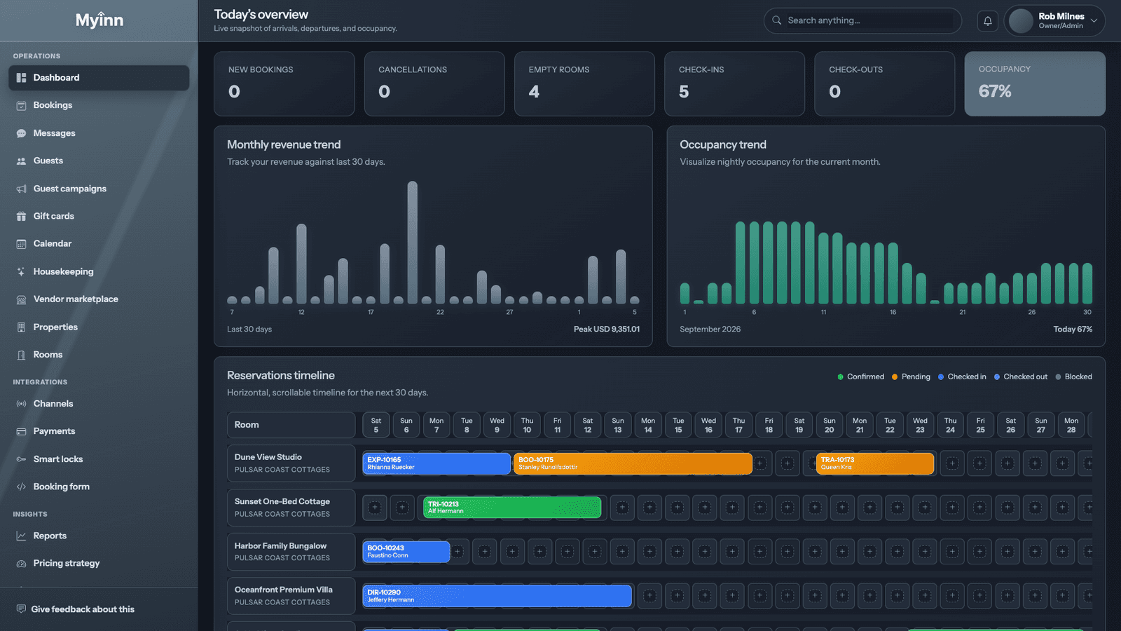Open booking BOO-10175 Stanley Runolfsdottir
The image size is (1121, 631).
(633, 463)
